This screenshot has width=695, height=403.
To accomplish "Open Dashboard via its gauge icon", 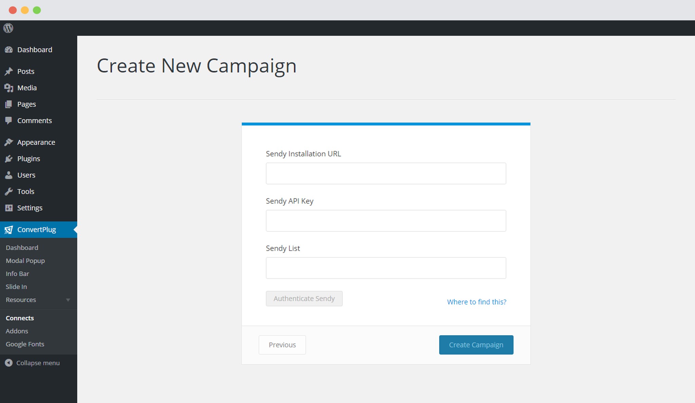I will tap(9, 50).
